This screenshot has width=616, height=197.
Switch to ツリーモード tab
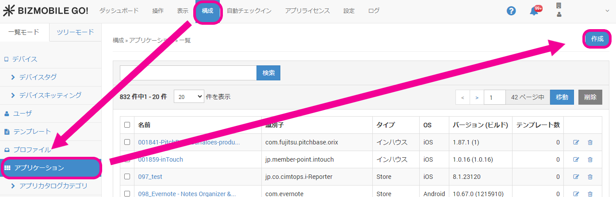click(76, 32)
